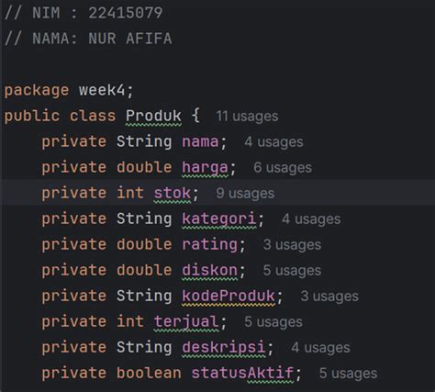Click the NIM comment line
This screenshot has width=435, height=392.
coord(84,13)
